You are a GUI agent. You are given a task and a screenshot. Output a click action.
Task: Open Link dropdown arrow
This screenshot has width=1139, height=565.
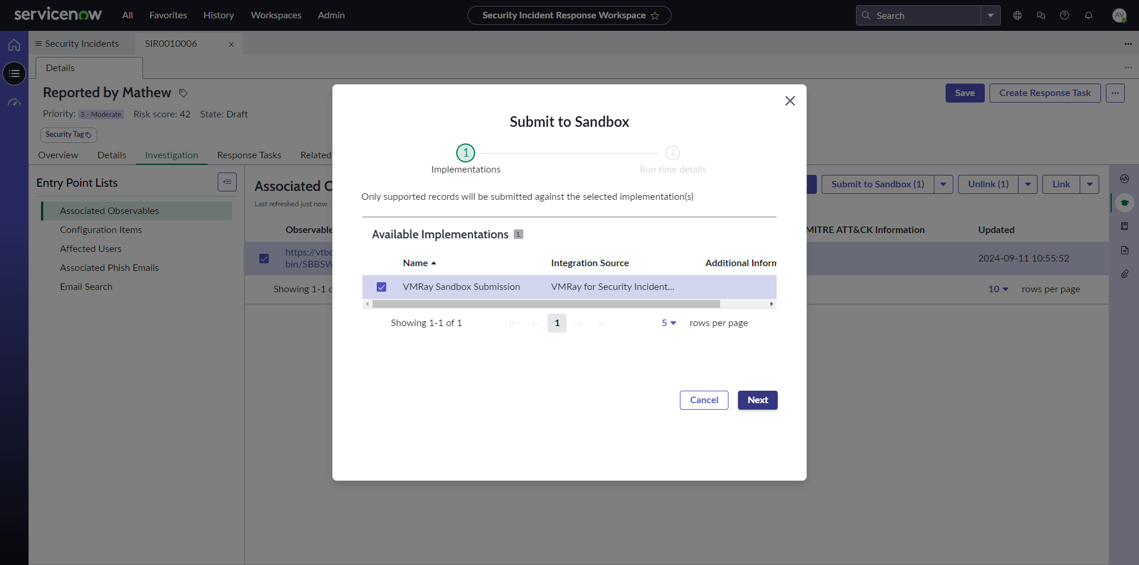coord(1090,184)
